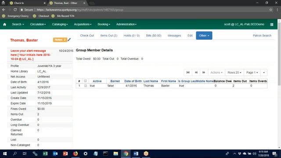Open PowerPoint from the taskbar
This screenshot has width=281, height=158.
point(65,154)
